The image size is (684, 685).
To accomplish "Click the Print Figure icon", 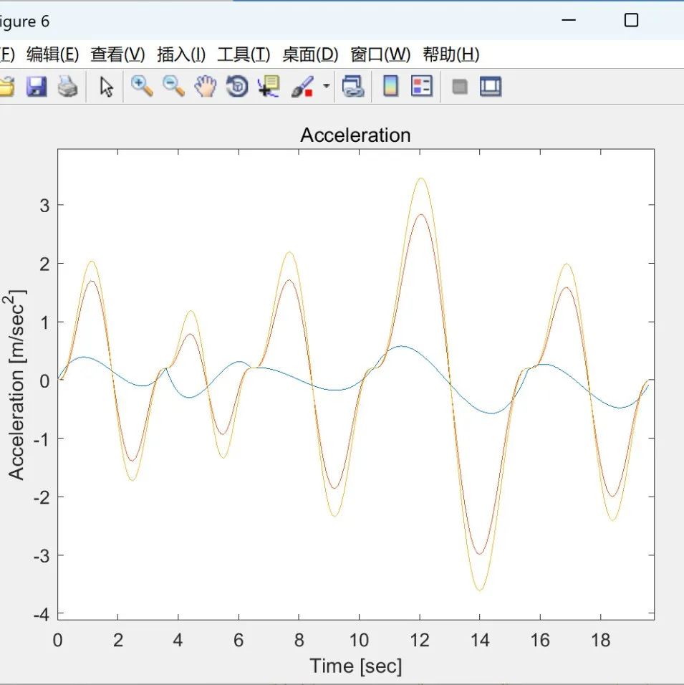I will click(68, 86).
